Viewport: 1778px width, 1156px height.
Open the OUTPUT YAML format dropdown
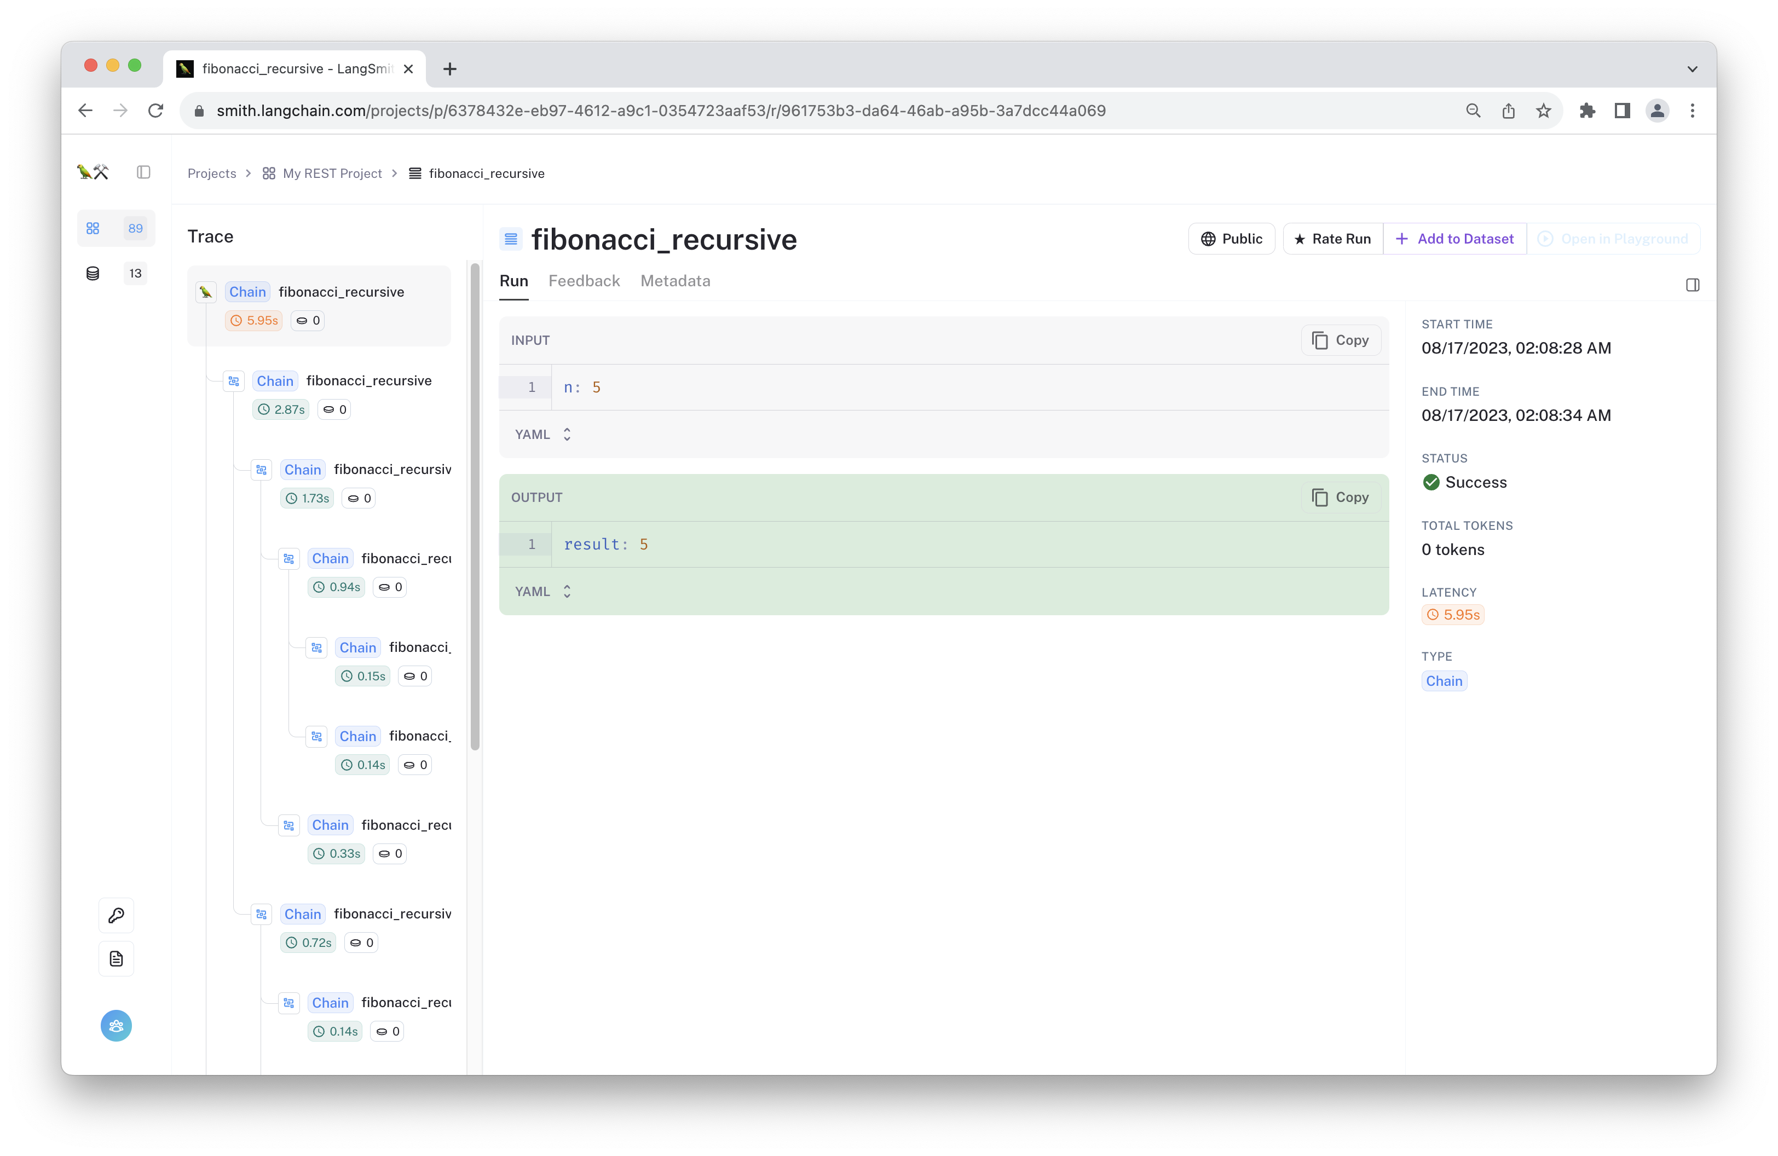[543, 592]
